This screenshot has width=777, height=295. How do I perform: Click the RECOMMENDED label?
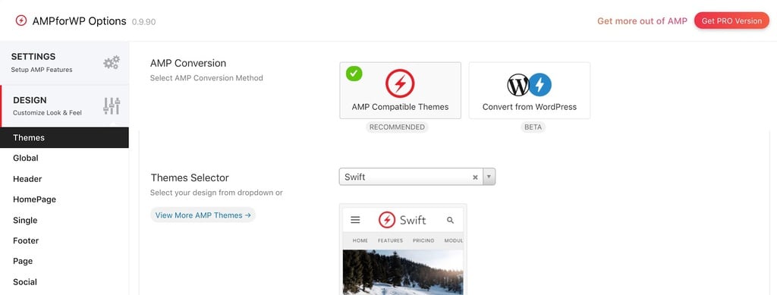(397, 127)
